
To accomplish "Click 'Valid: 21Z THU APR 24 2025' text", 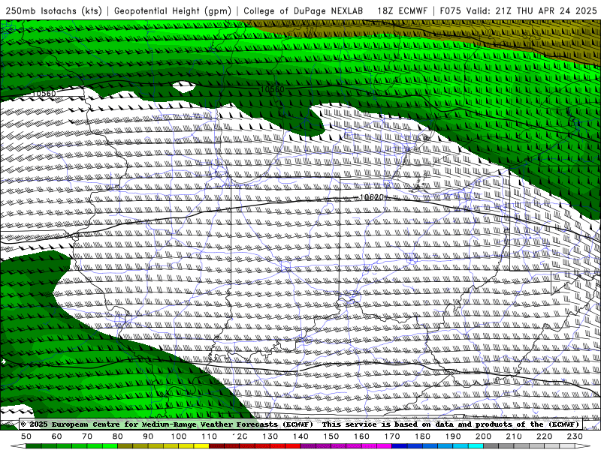I will pyautogui.click(x=532, y=10).
